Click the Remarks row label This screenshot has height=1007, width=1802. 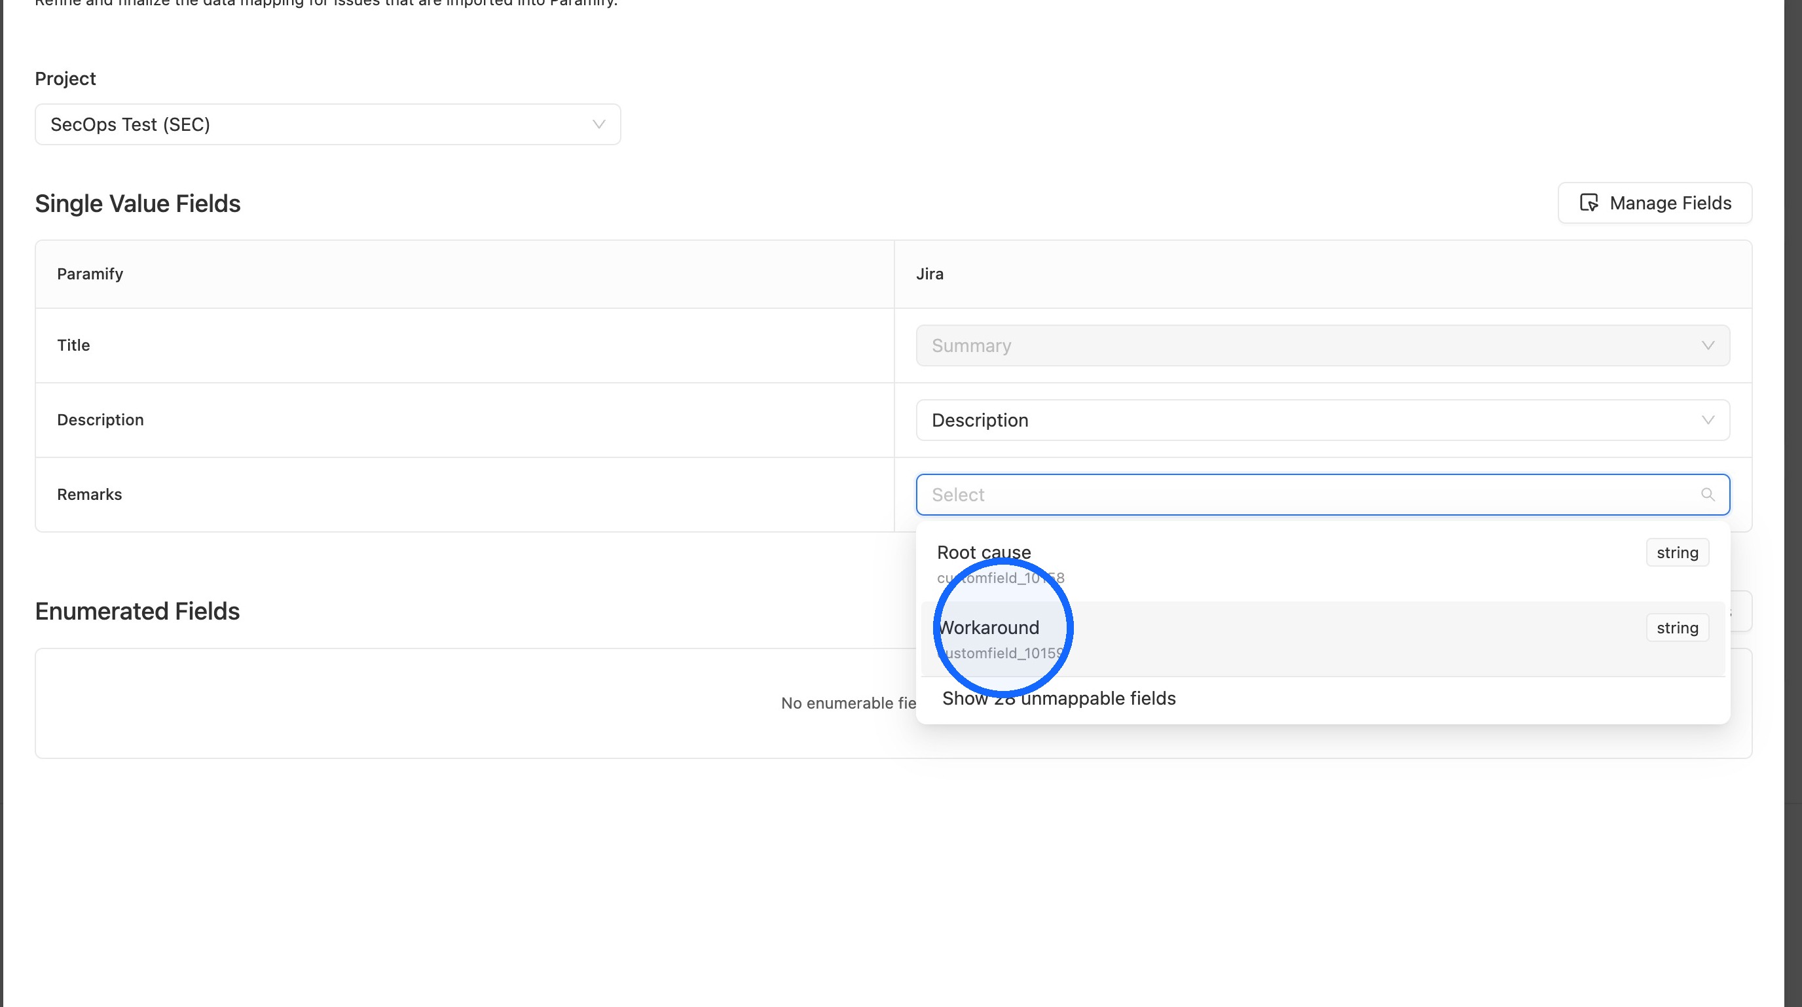coord(90,495)
